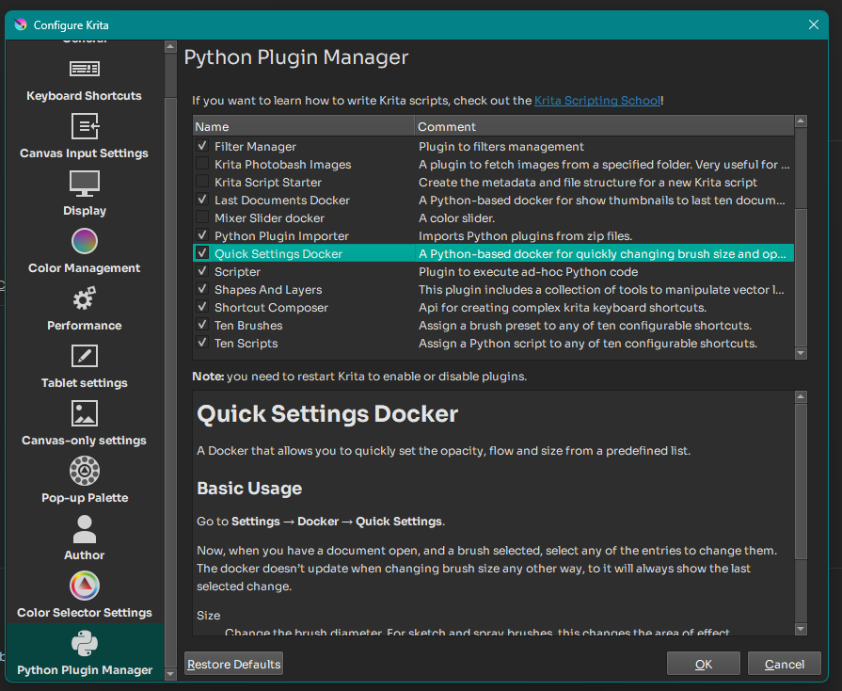This screenshot has height=691, width=842.
Task: Open the Krita Scripting School link
Action: (x=597, y=101)
